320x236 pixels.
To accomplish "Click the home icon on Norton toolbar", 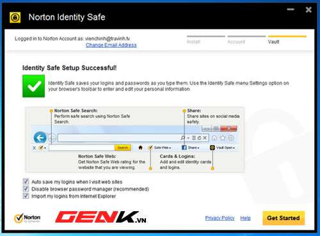I will pos(140,147).
